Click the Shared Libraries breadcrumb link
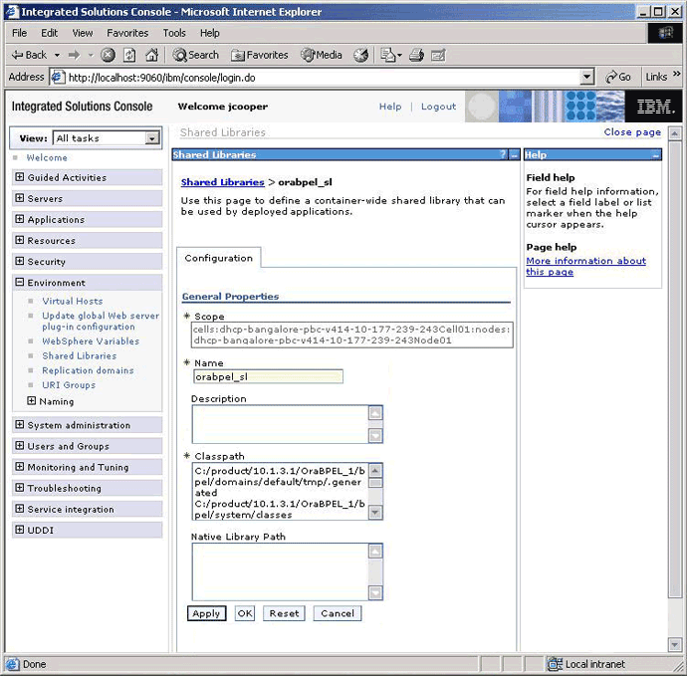687x676 pixels. click(223, 182)
